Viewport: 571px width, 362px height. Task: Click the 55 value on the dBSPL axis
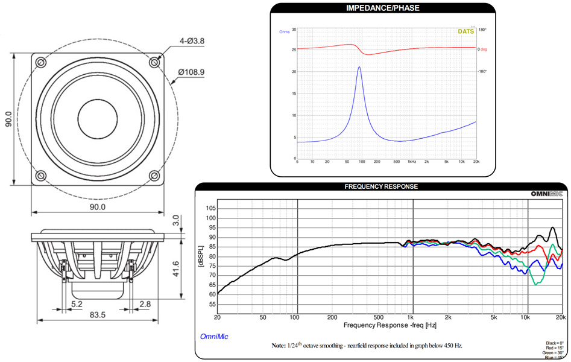211,305
